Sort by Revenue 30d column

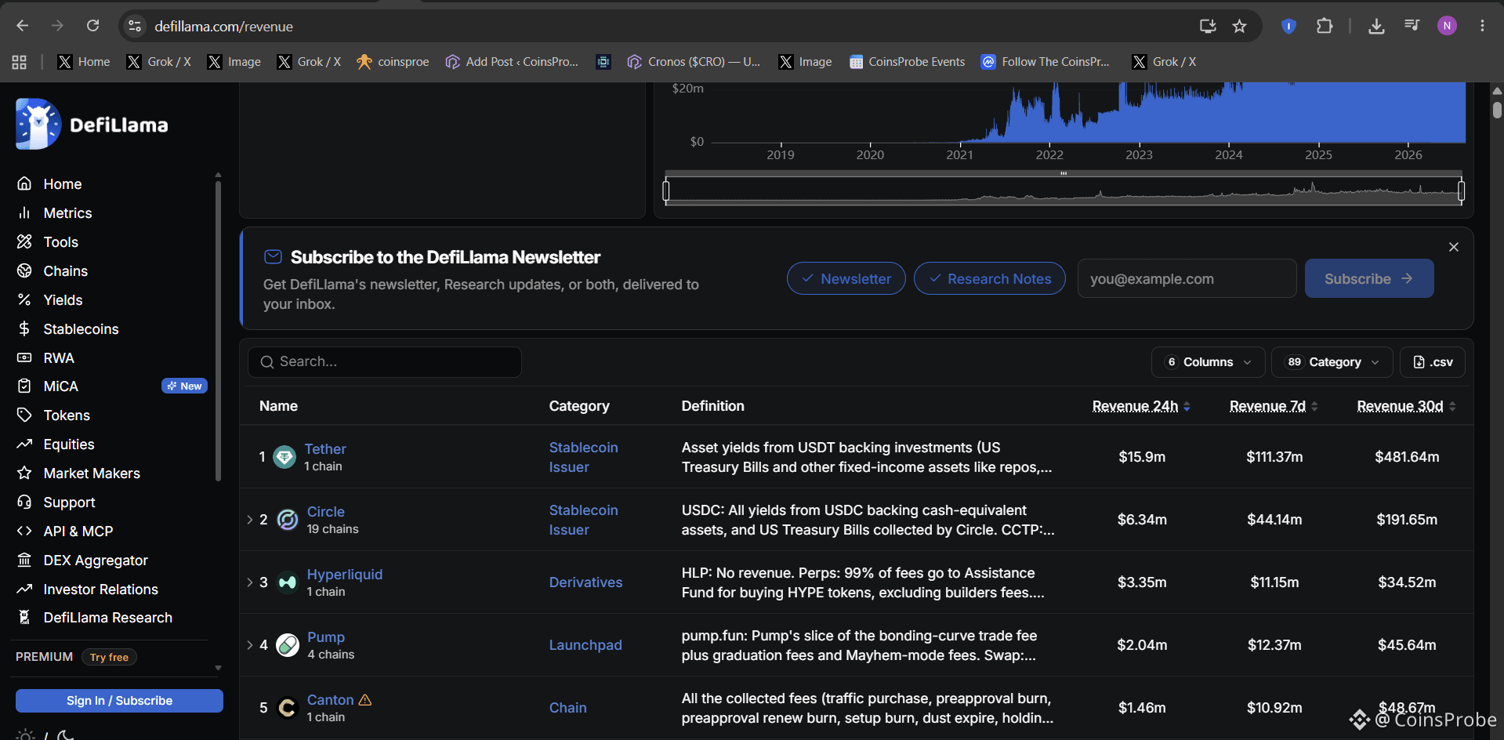(1406, 406)
